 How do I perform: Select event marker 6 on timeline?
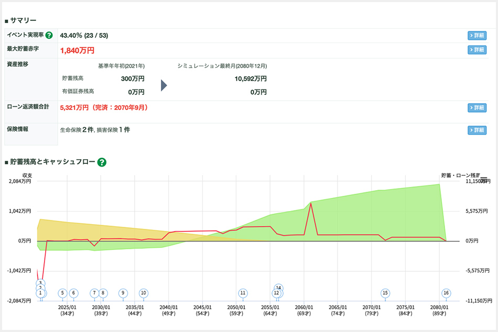pyautogui.click(x=73, y=293)
